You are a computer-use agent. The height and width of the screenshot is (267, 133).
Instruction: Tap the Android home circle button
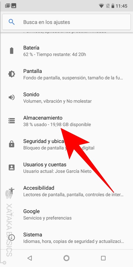[x=66, y=258]
